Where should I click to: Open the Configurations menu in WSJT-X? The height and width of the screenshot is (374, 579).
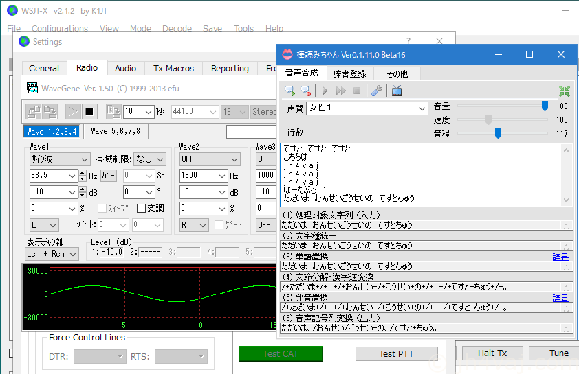click(x=60, y=28)
